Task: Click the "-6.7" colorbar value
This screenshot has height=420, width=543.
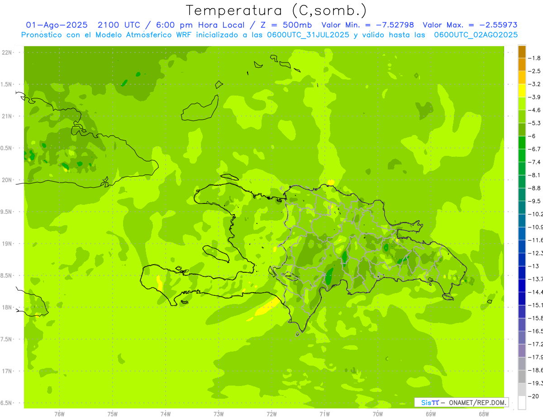Action: [535, 149]
